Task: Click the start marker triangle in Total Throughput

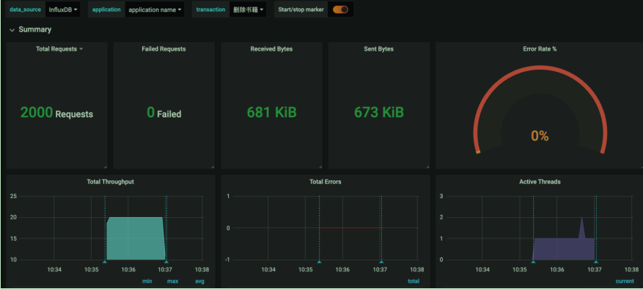Action: coord(105,262)
